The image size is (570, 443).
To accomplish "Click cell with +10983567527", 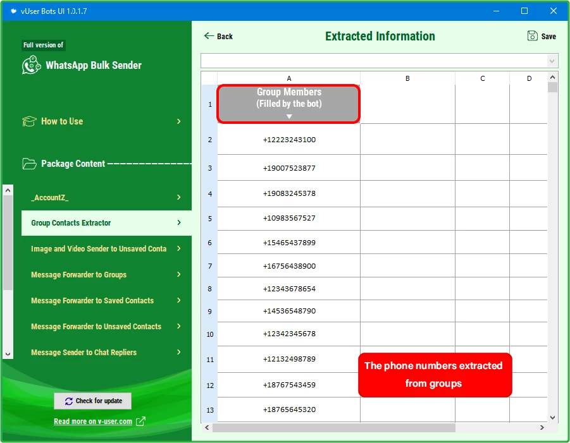I will (x=288, y=218).
